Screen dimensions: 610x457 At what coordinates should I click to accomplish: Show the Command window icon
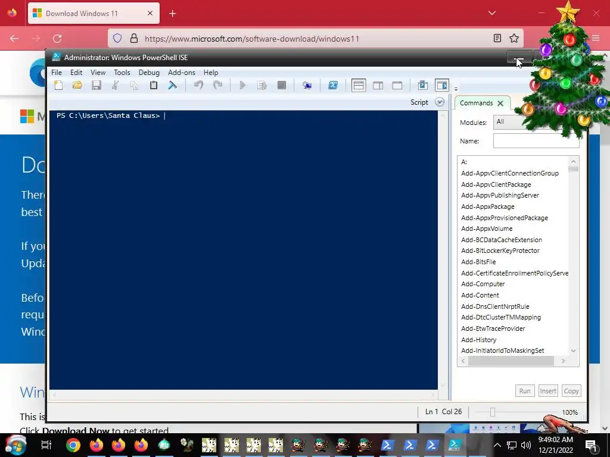[423, 85]
